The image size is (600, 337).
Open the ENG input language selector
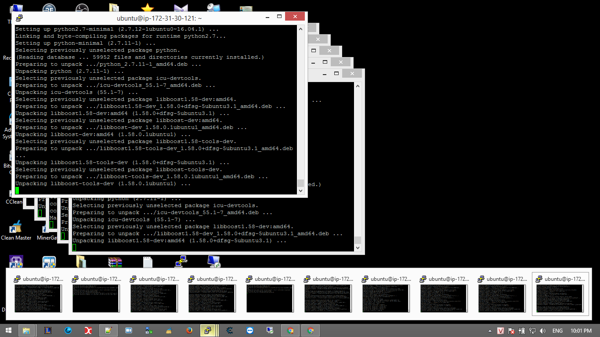pyautogui.click(x=557, y=331)
